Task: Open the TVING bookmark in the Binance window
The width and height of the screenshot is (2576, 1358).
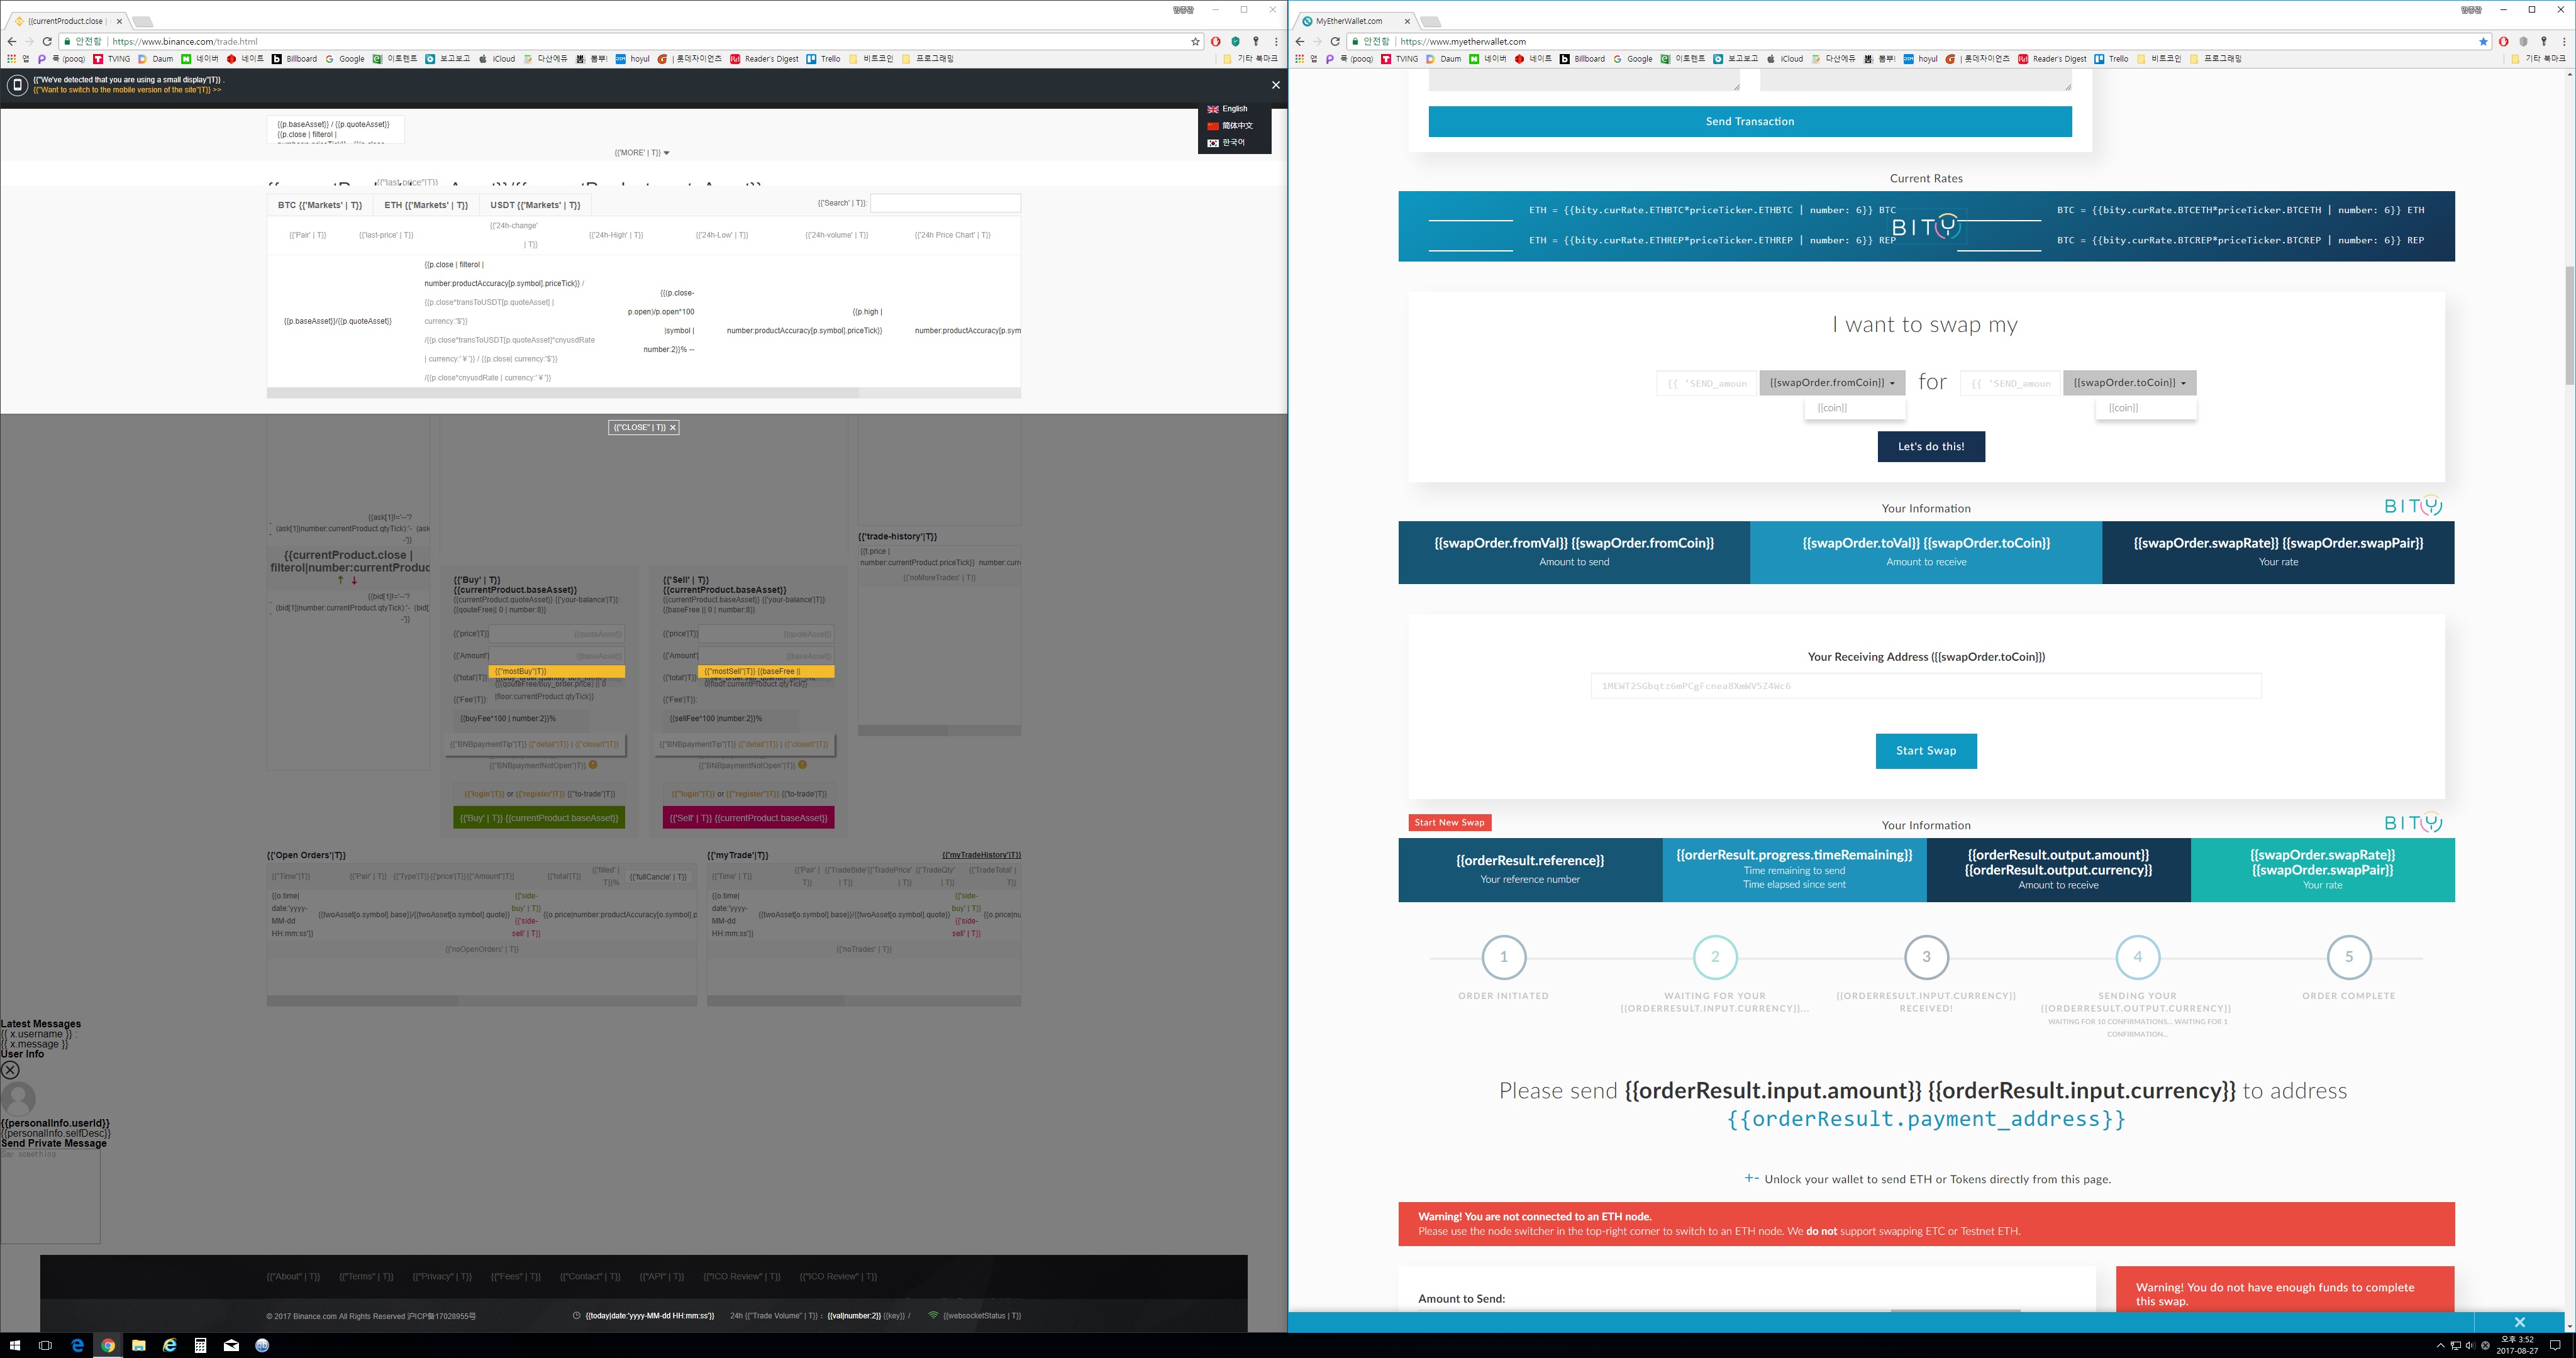Action: coord(112,59)
